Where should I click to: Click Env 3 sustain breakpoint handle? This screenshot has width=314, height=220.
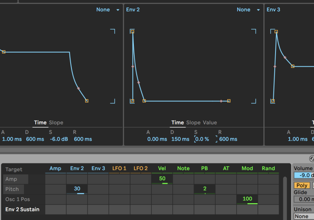[x=292, y=66]
